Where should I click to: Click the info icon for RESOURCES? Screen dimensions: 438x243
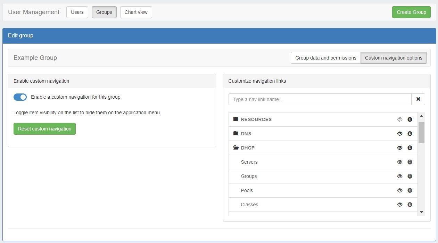[x=410, y=119]
